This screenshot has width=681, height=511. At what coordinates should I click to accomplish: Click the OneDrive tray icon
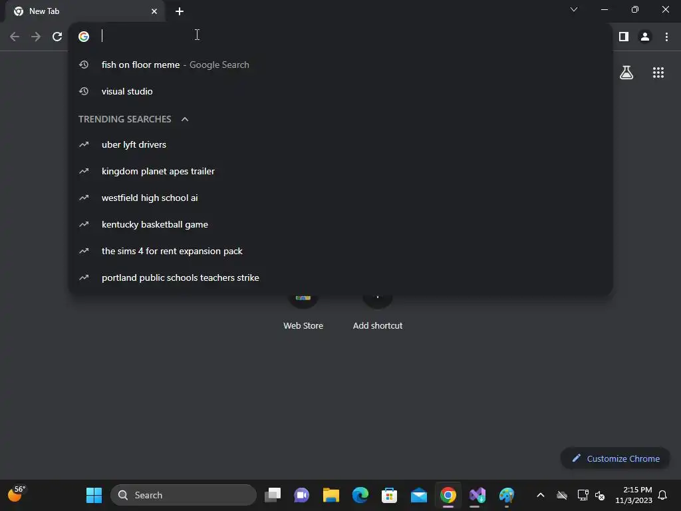tap(562, 495)
